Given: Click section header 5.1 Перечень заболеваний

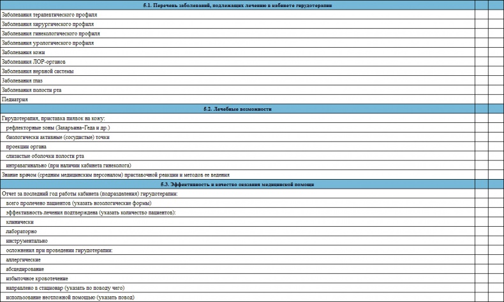Looking at the screenshot, I should pyautogui.click(x=237, y=4).
